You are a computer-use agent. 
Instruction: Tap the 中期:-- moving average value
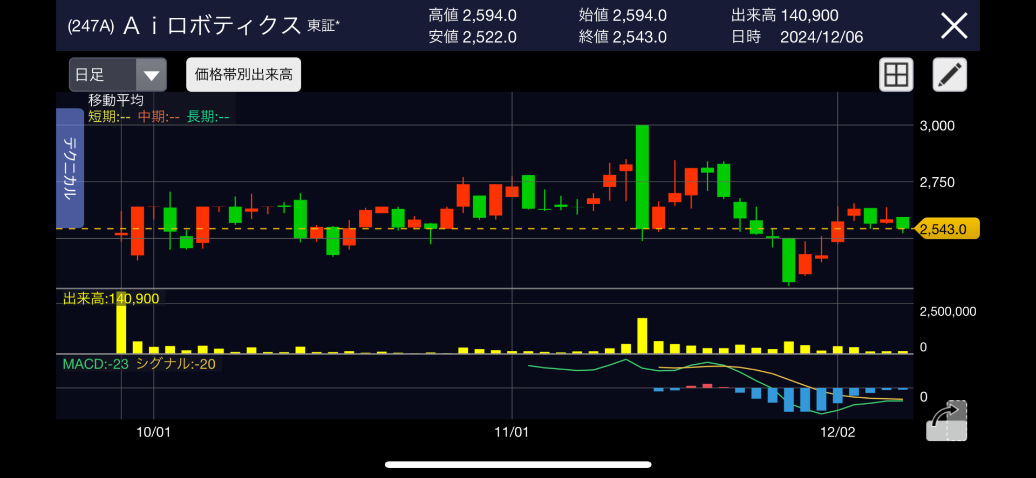pos(159,116)
